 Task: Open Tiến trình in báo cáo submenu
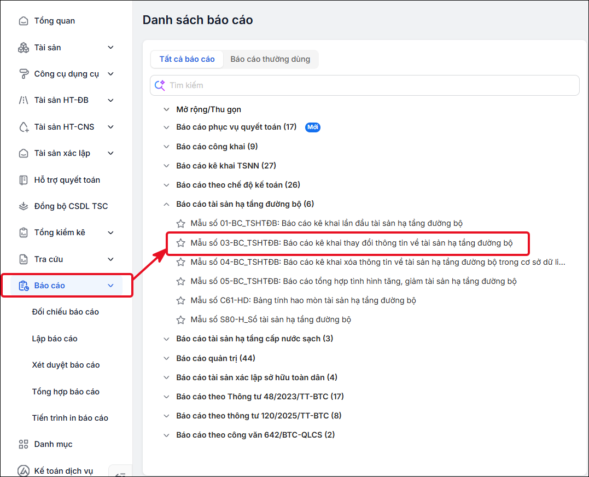tap(70, 418)
